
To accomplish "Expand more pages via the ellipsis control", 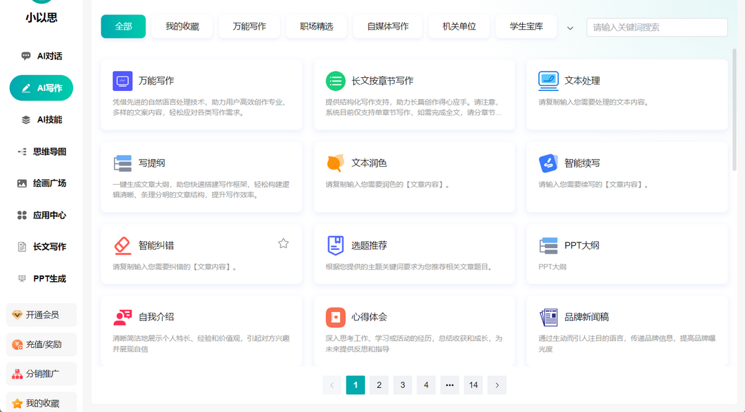I will [449, 385].
